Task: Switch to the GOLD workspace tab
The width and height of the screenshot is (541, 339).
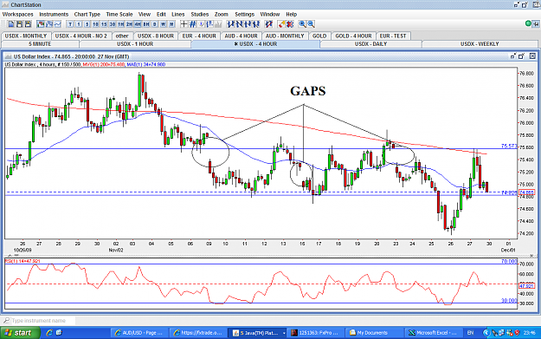Action: [x=319, y=36]
